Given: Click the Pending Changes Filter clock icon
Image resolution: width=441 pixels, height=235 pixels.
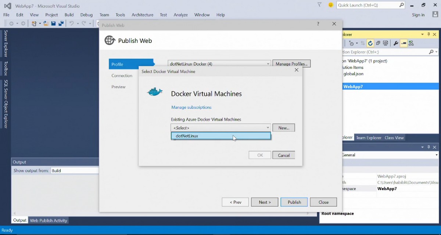Looking at the screenshot, I should (351, 43).
